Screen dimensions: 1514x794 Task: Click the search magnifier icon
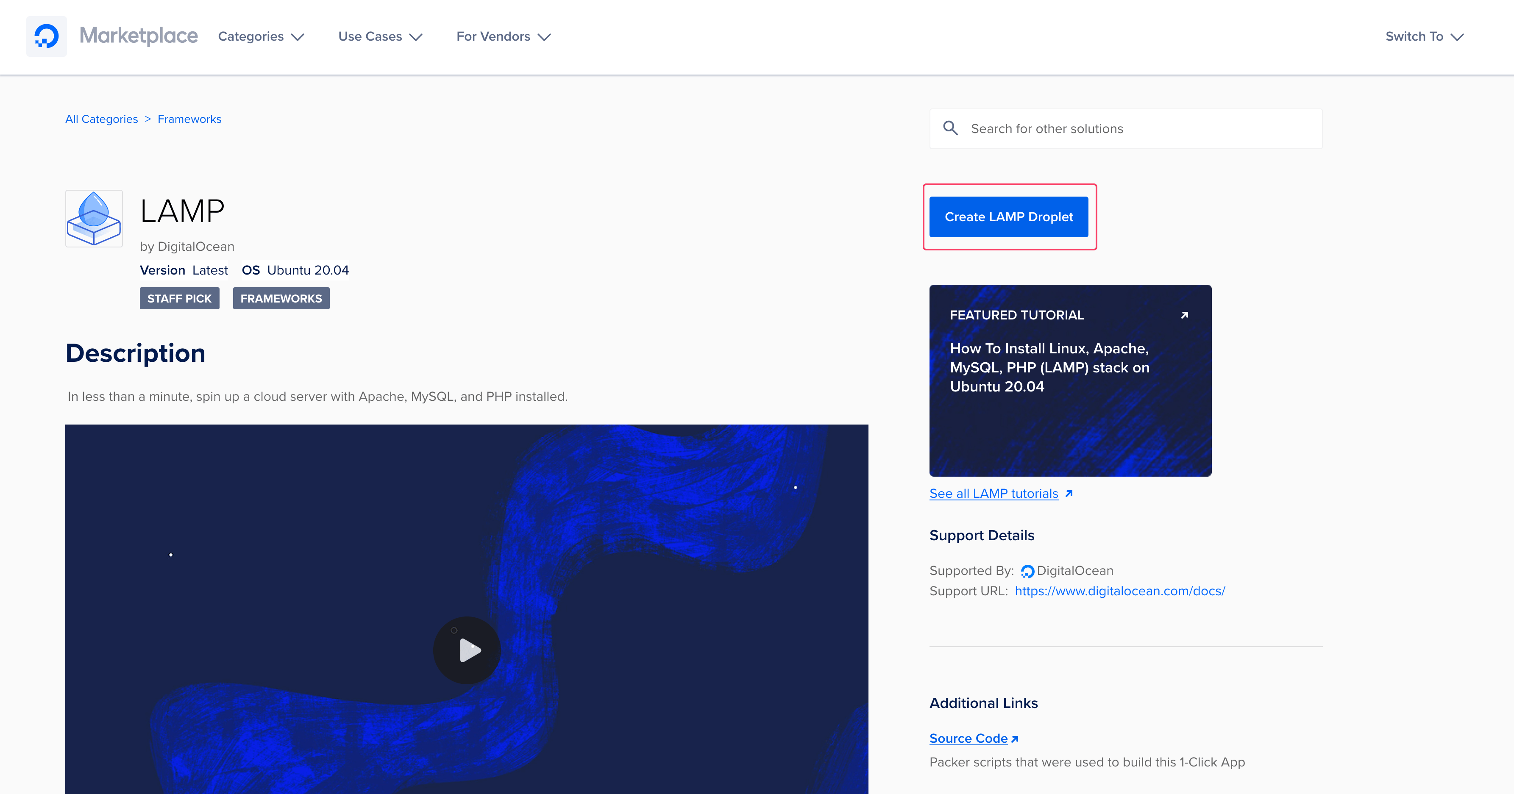(950, 128)
